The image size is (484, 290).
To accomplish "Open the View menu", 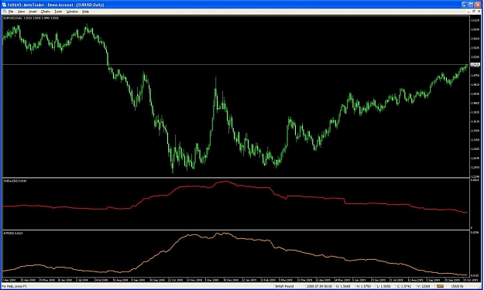I will click(21, 12).
